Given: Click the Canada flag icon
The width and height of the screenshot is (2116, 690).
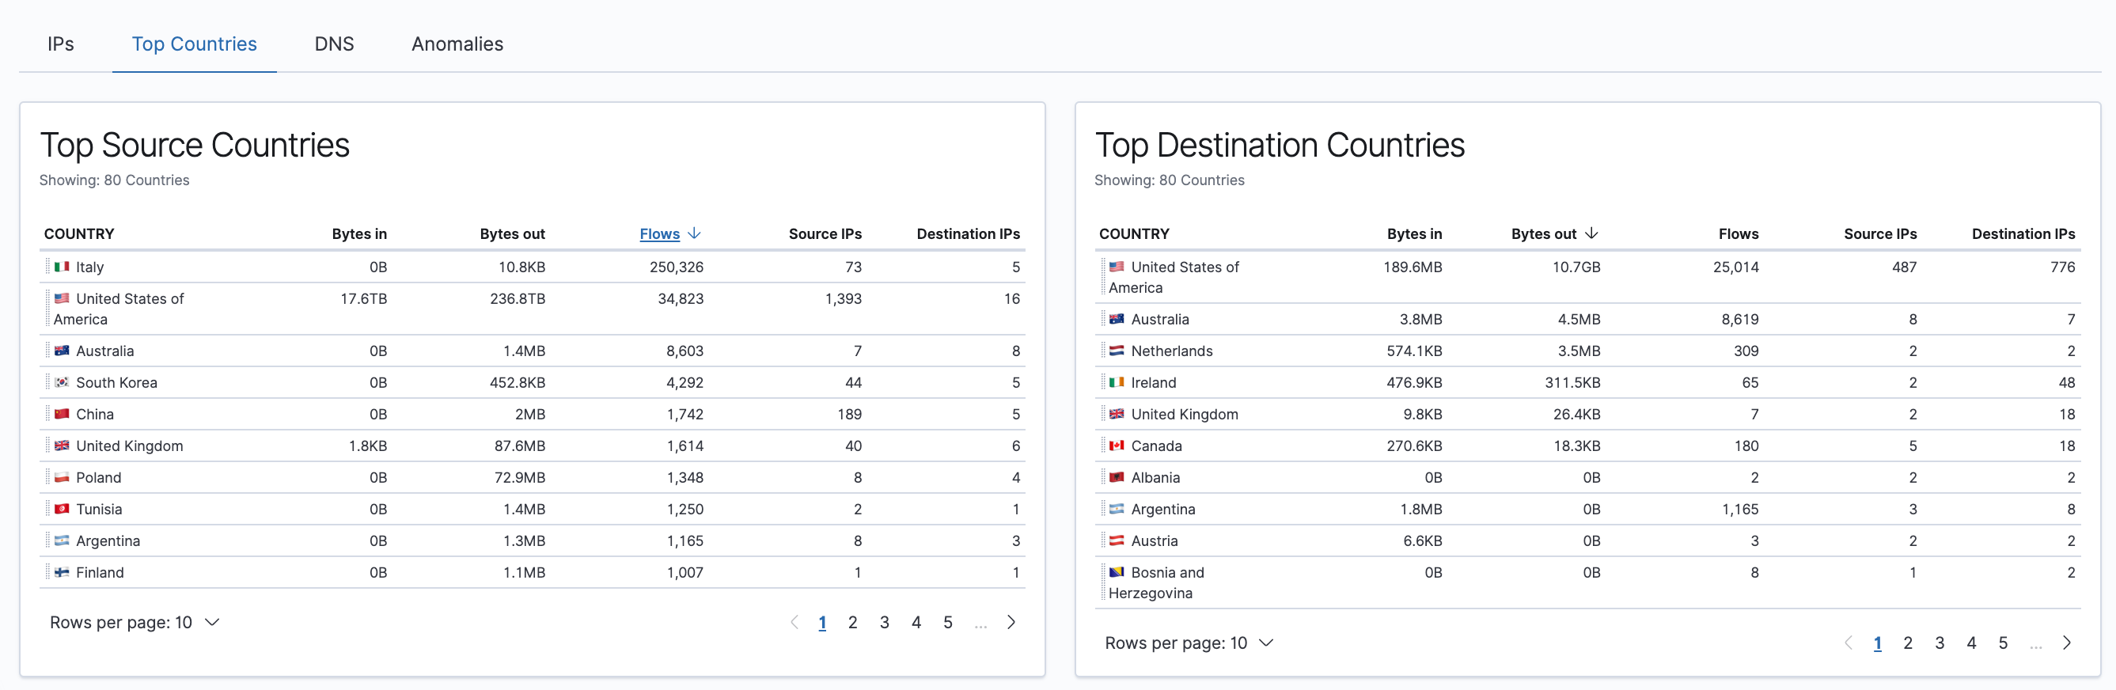Looking at the screenshot, I should click(1117, 446).
